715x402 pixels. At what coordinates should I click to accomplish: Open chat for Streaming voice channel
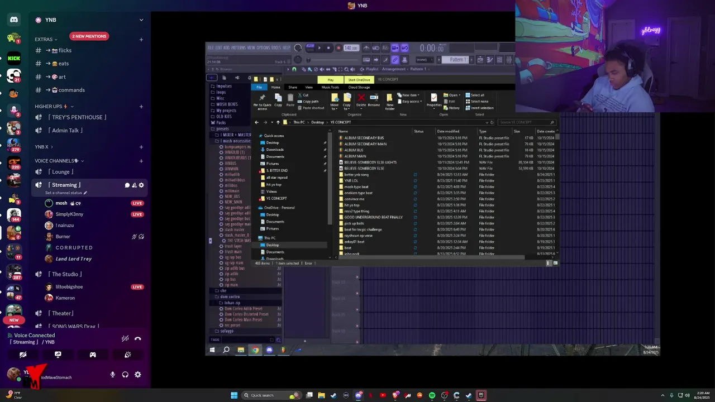[x=127, y=185]
